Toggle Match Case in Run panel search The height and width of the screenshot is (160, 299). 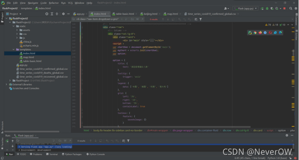tap(60, 141)
